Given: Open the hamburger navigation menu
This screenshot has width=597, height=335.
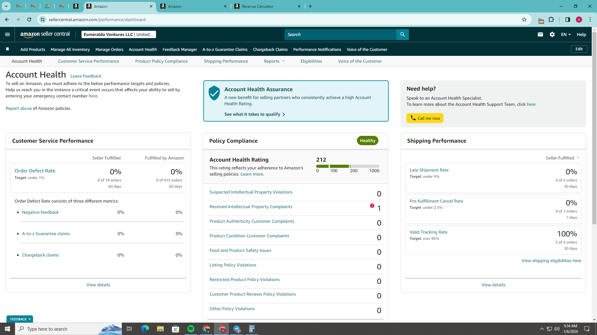Looking at the screenshot, I should 7,34.
